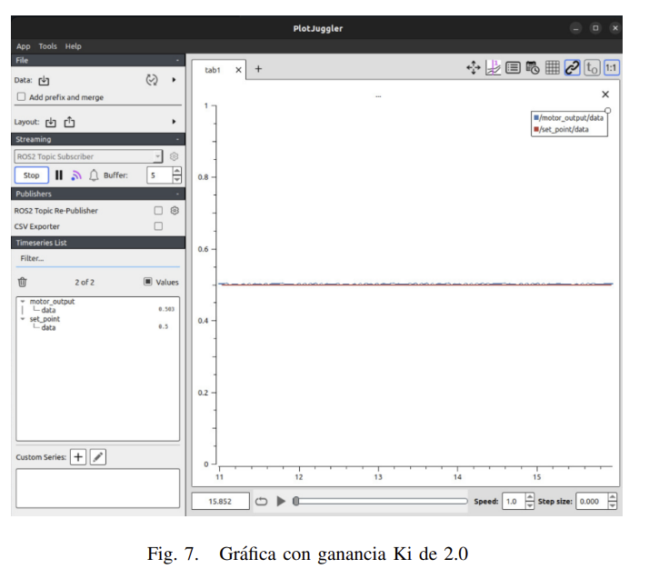This screenshot has width=649, height=579.
Task: Click the move/pan arrows toolbar icon
Action: tap(474, 67)
